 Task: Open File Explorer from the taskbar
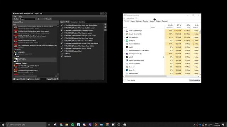coord(67,125)
